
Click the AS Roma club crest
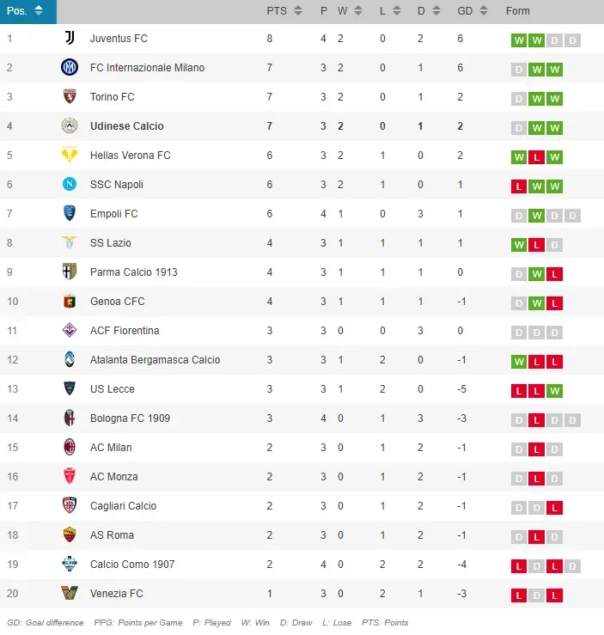70,535
